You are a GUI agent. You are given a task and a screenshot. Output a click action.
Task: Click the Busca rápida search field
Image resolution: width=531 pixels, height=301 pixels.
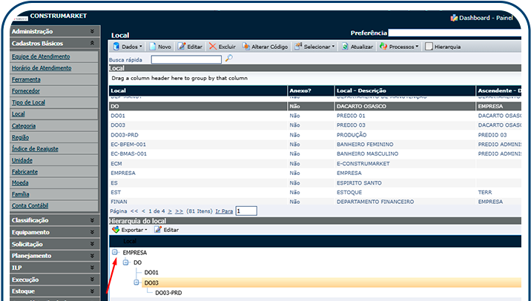pyautogui.click(x=185, y=59)
